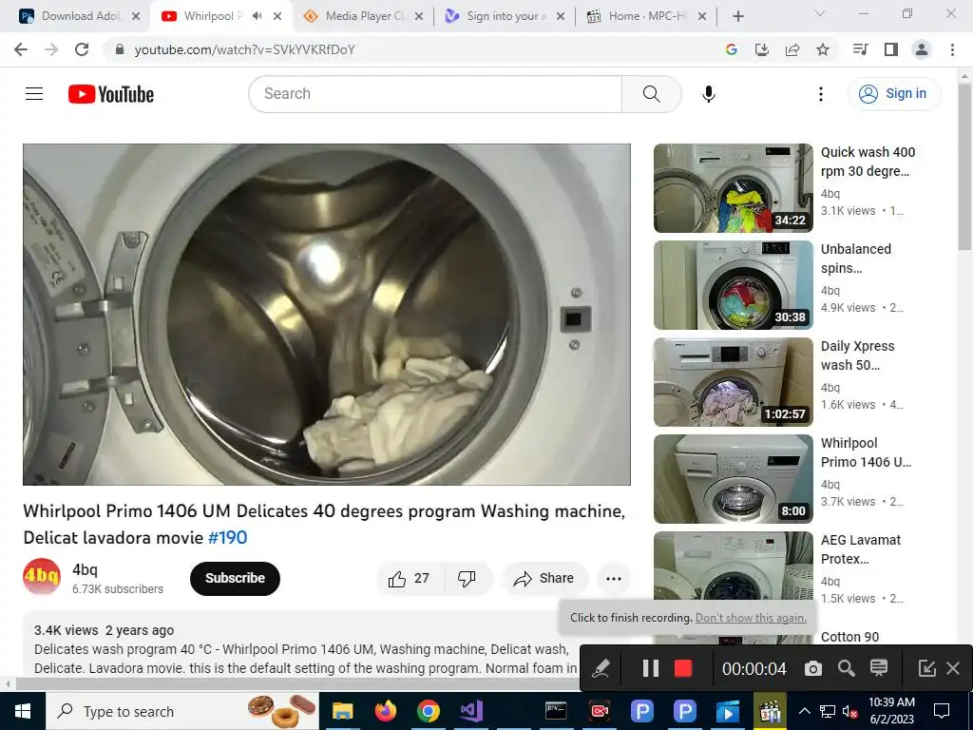Image resolution: width=973 pixels, height=730 pixels.
Task: Take a screenshot with the camera icon
Action: point(813,668)
